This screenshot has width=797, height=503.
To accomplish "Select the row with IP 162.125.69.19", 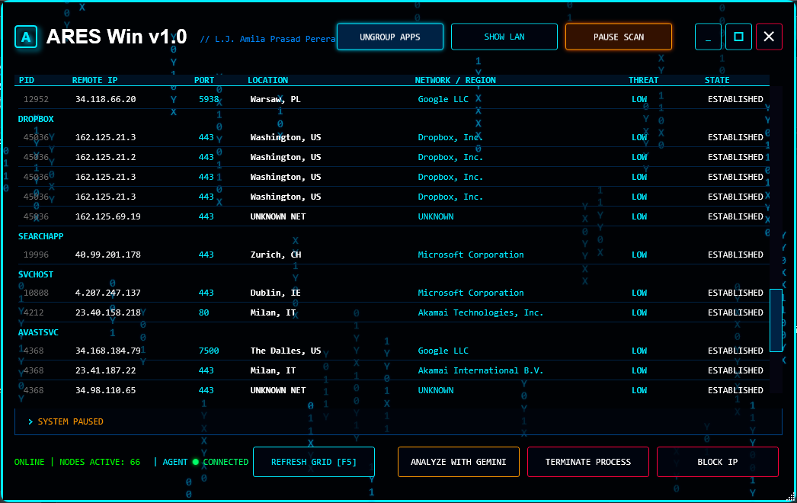I will pos(393,216).
